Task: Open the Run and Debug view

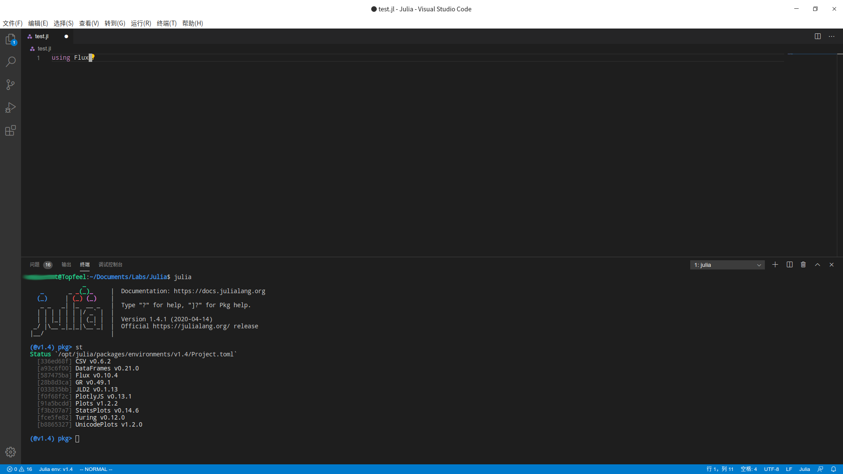Action: [11, 108]
